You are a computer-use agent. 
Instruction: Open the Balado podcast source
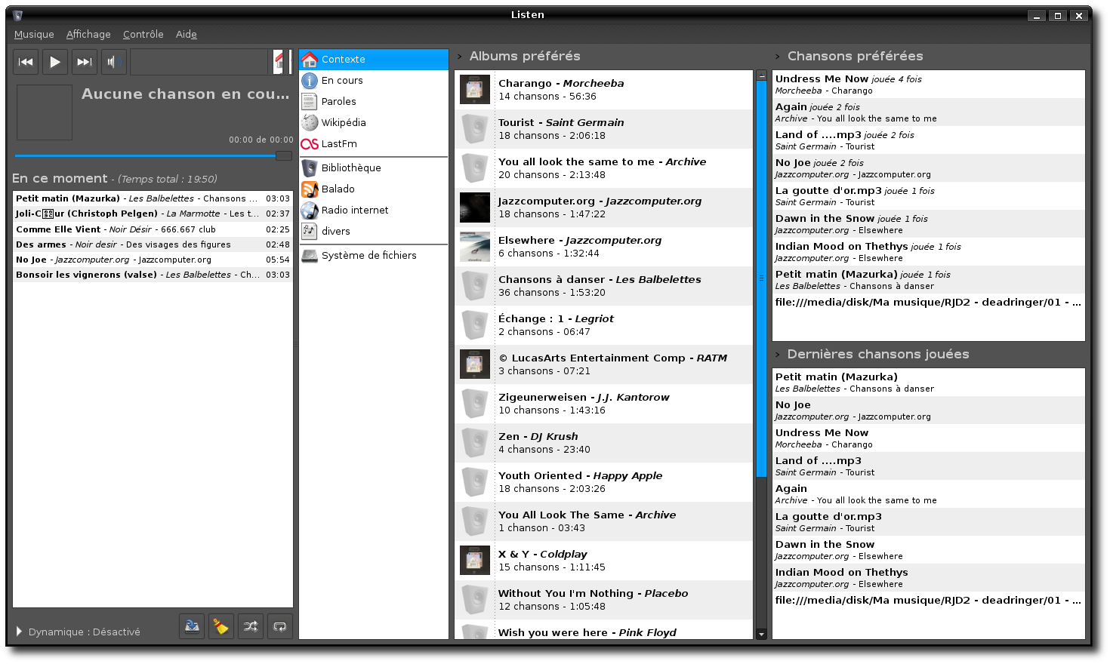(374, 189)
